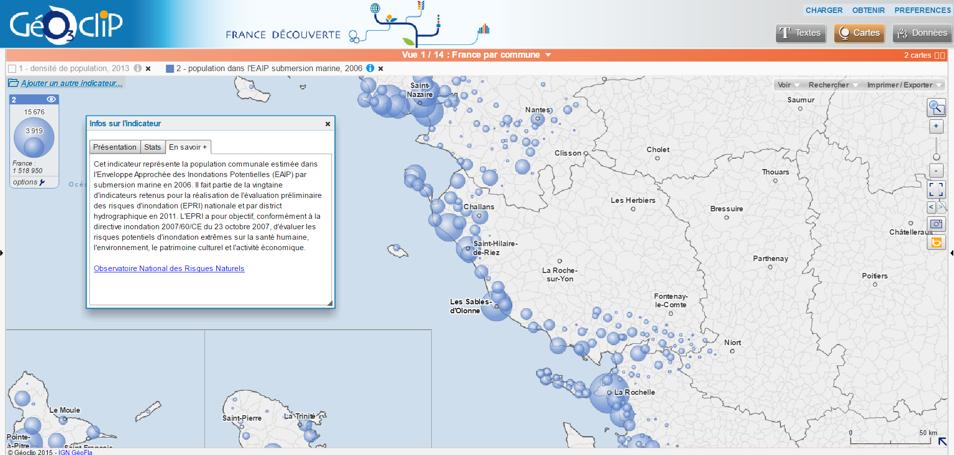Toggle legend visibility eye icon
The width and height of the screenshot is (954, 455).
click(51, 99)
